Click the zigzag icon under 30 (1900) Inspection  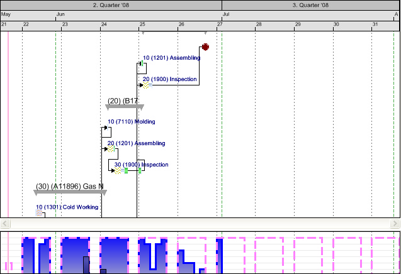point(117,170)
